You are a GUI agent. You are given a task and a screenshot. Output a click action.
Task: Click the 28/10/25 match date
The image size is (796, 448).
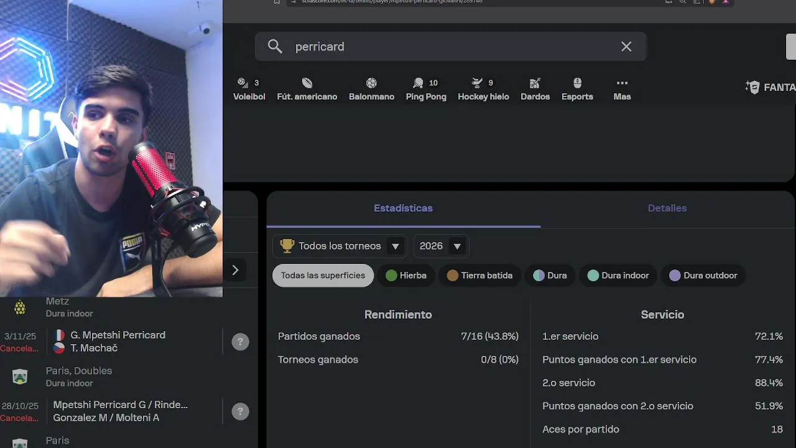(x=20, y=406)
